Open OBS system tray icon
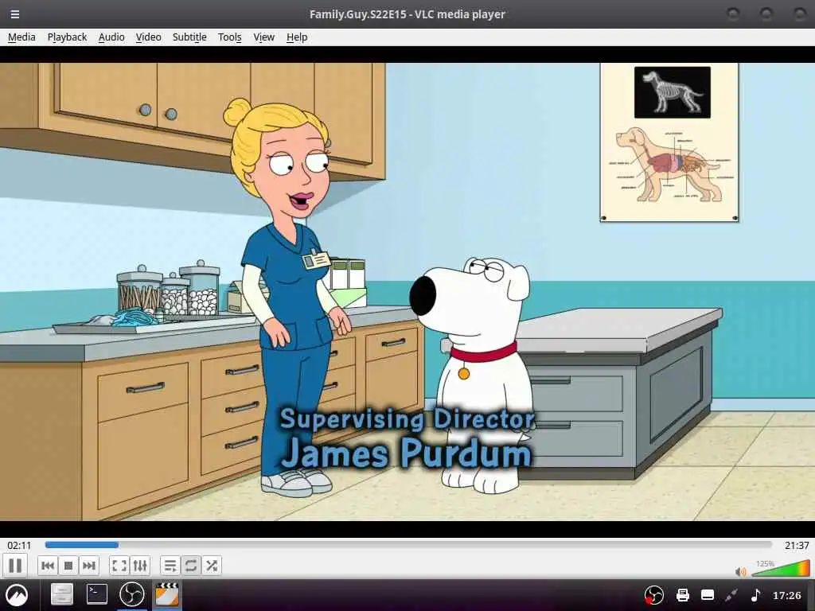 point(654,595)
